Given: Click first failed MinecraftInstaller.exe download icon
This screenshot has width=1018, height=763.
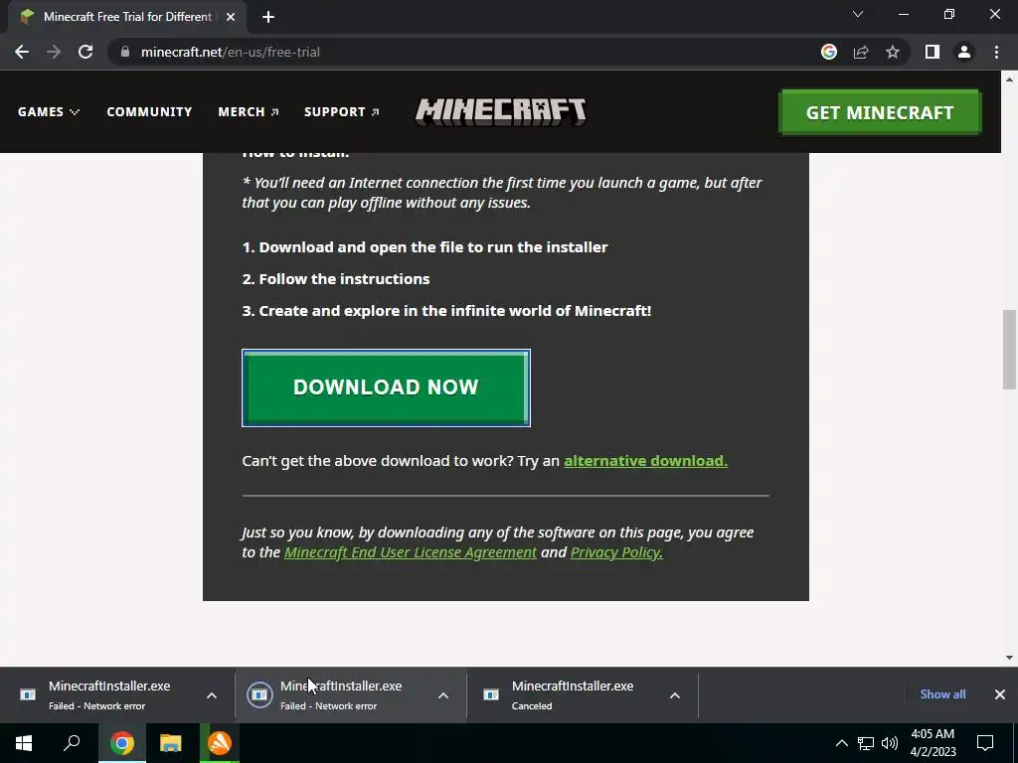Looking at the screenshot, I should pos(28,694).
